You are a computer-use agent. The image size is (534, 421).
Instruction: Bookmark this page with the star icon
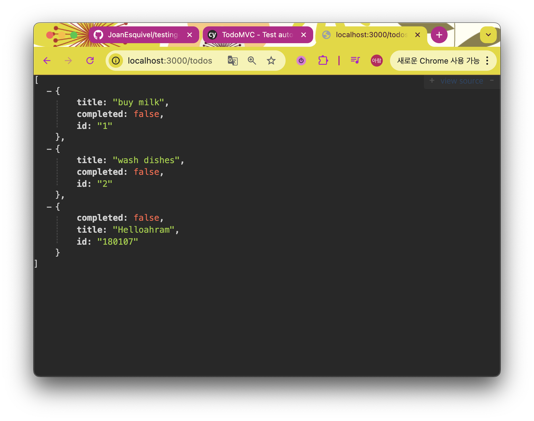pos(271,61)
